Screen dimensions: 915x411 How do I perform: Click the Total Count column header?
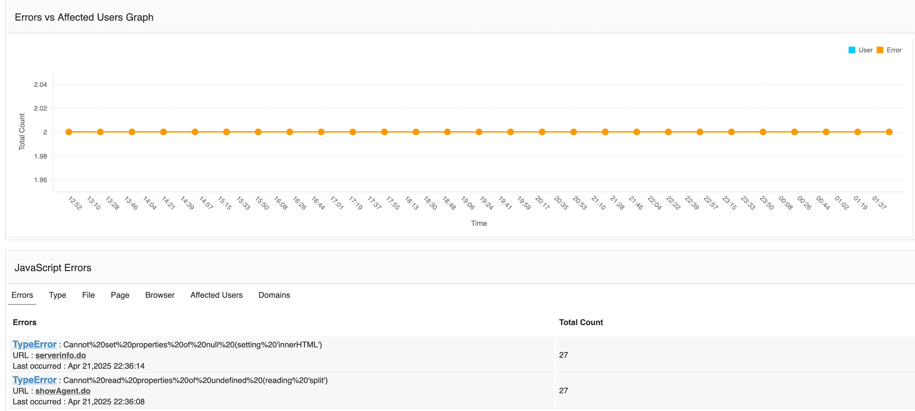[581, 322]
